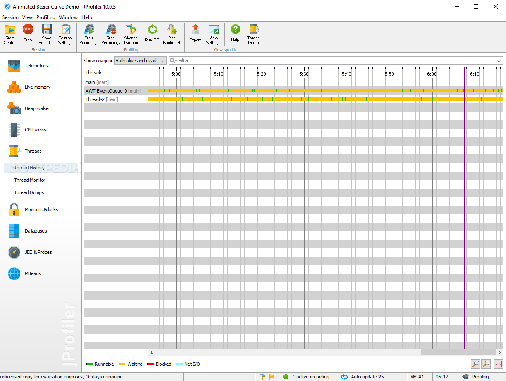Open Heap walker section

click(x=37, y=108)
